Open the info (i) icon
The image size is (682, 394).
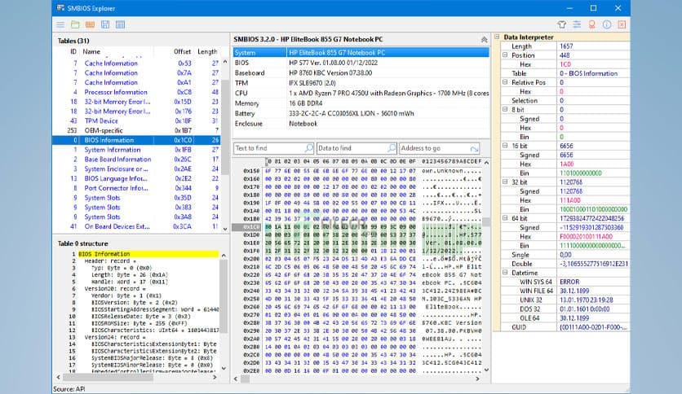pyautogui.click(x=607, y=24)
